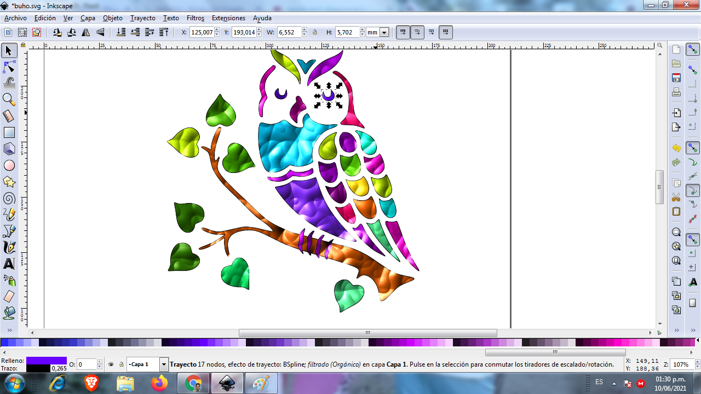Toggle current layer visibility eye
Screen dimensions: 701x394
coord(111,364)
